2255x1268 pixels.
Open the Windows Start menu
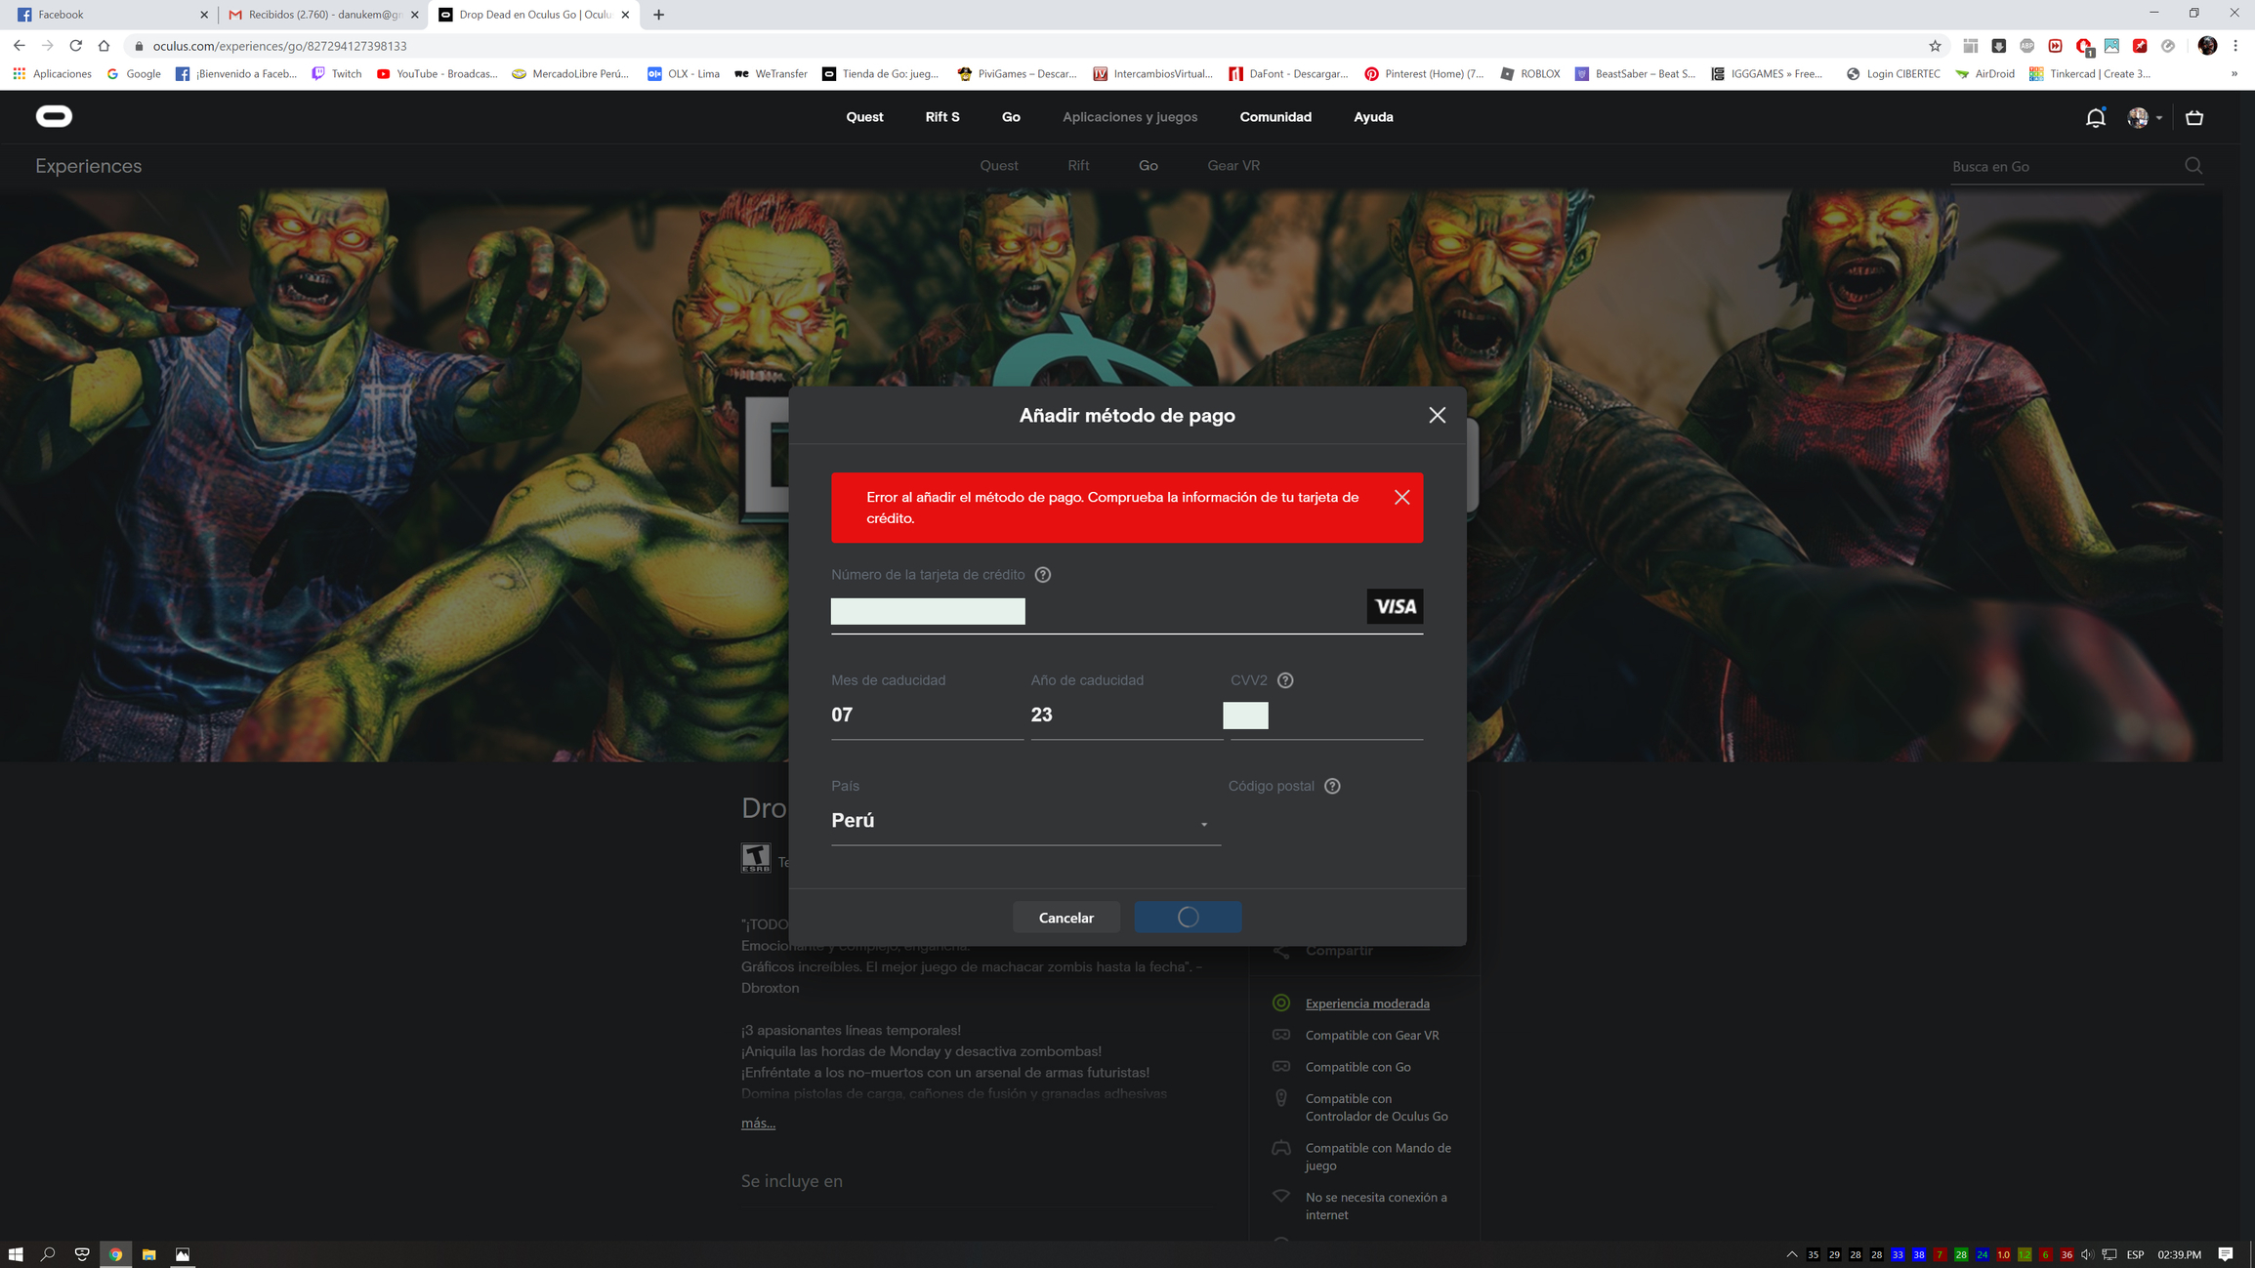(x=16, y=1254)
